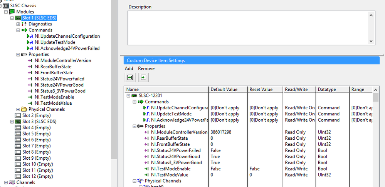Click the Datatype column header
The width and height of the screenshot is (385, 187).
point(326,90)
